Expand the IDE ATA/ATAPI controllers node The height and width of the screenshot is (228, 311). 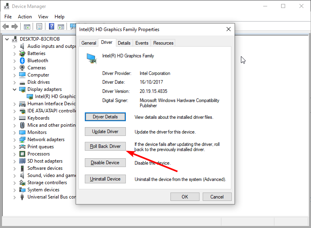14,111
